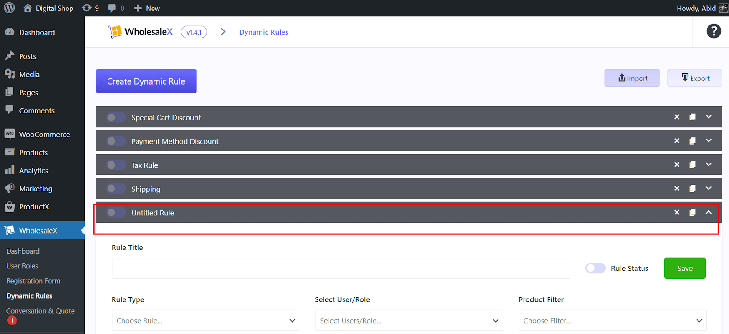The image size is (729, 334).
Task: Open the Rule Type dropdown
Action: (205, 320)
